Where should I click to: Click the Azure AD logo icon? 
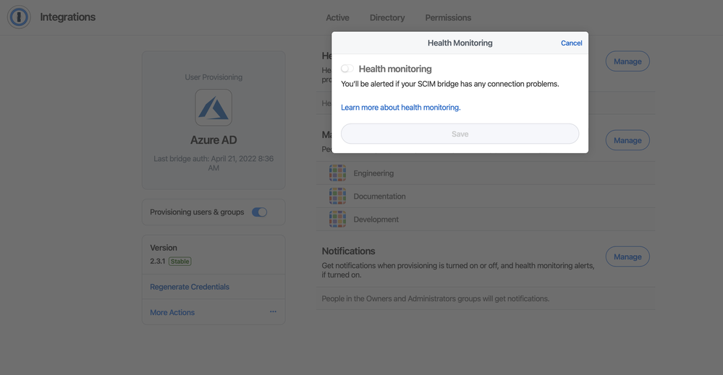click(213, 108)
